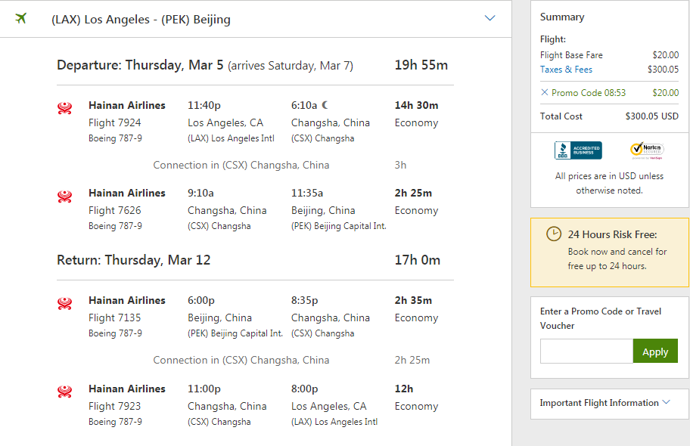Viewport: 690px width, 446px height.
Task: Click the green airplane icon
Action: tap(20, 18)
